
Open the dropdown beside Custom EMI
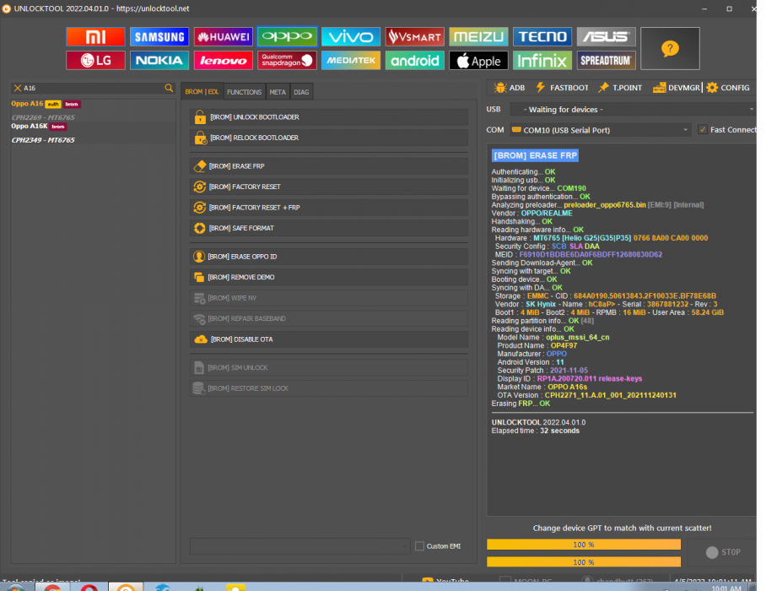[300, 546]
